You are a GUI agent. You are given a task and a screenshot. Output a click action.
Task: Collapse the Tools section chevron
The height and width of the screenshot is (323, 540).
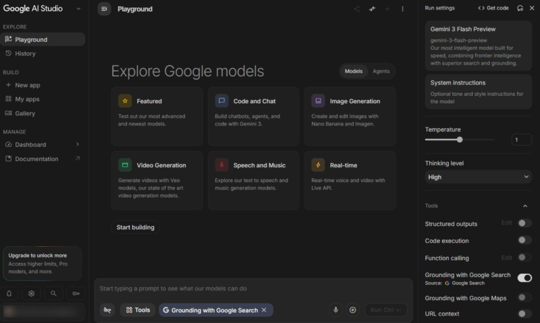(x=525, y=206)
